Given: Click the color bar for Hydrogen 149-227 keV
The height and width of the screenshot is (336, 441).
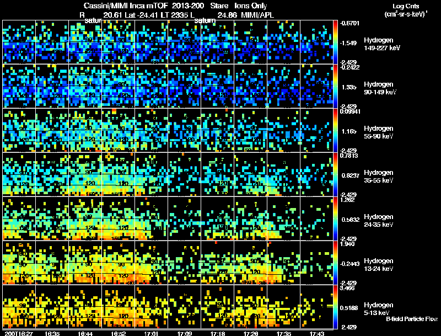Looking at the screenshot, I should [335, 42].
